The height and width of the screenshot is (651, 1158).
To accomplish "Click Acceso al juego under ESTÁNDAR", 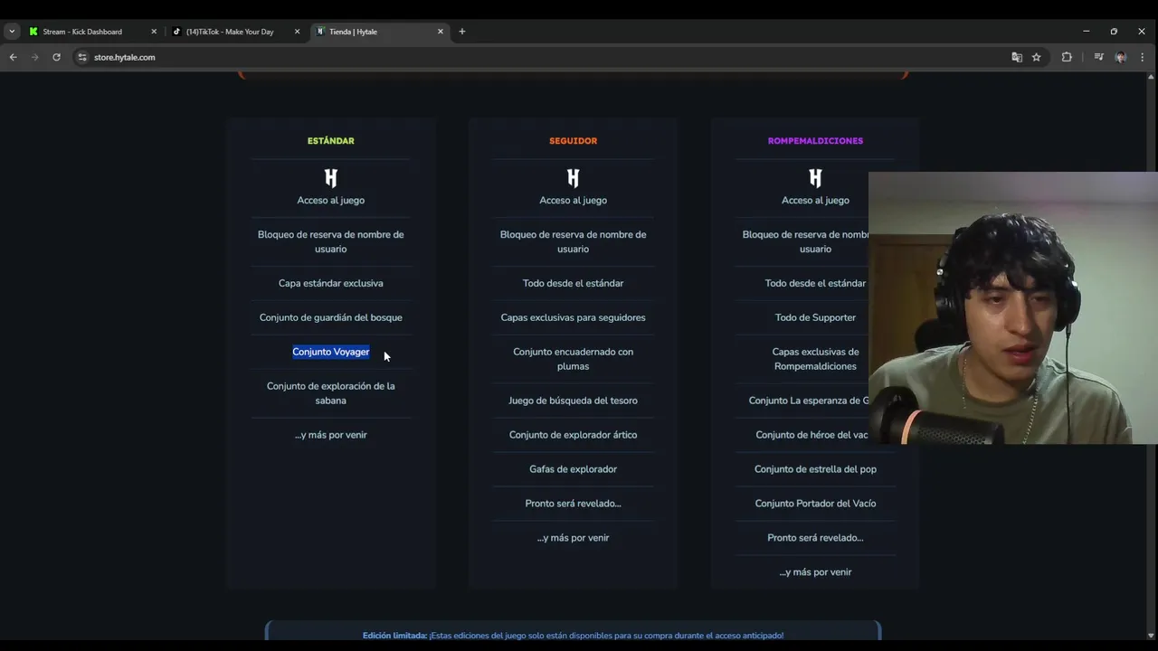I will tap(331, 200).
